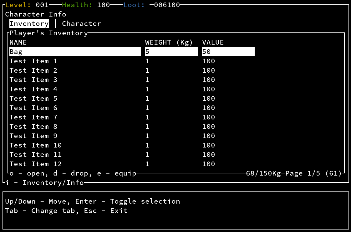Click the NAME column header
351x232 pixels.
pyautogui.click(x=18, y=42)
